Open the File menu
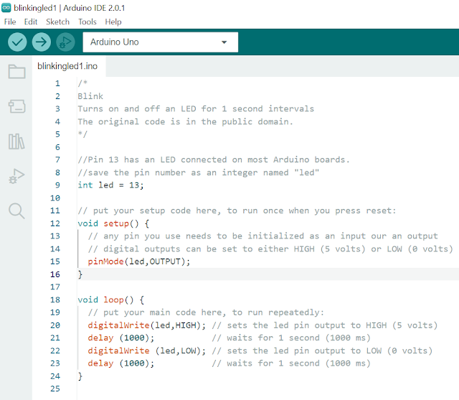This screenshot has width=459, height=400. click(x=10, y=22)
